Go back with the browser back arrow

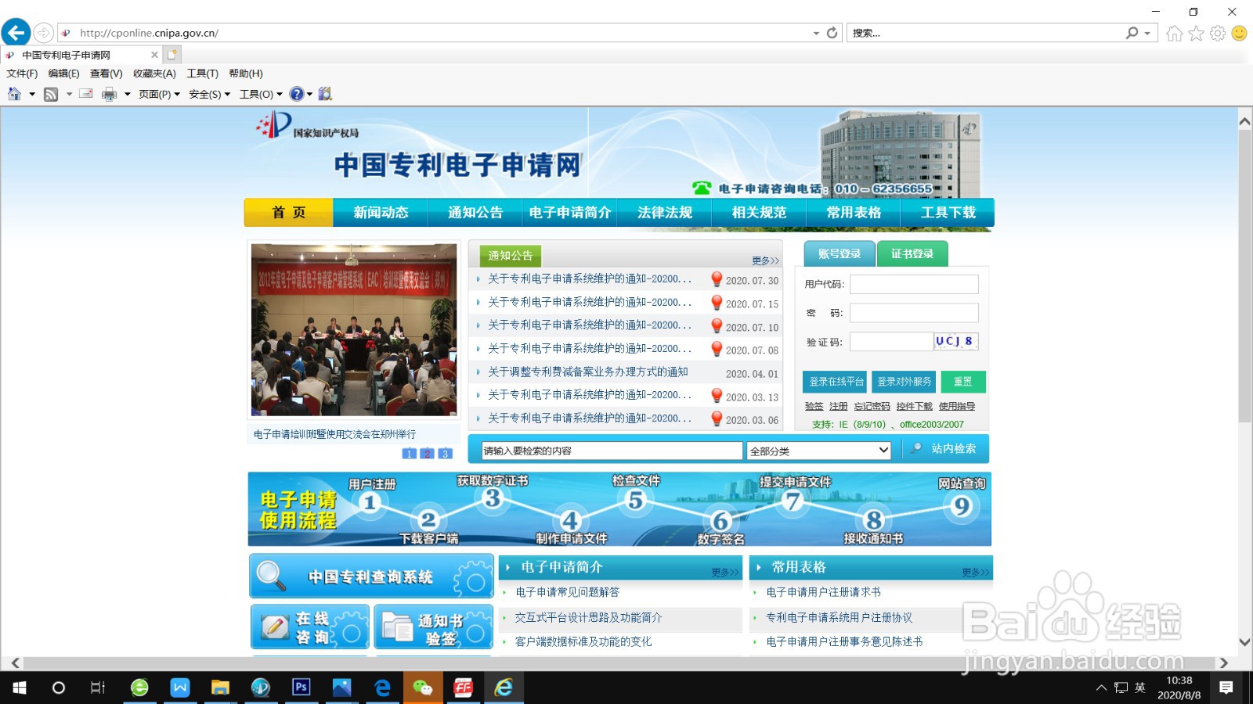16,33
